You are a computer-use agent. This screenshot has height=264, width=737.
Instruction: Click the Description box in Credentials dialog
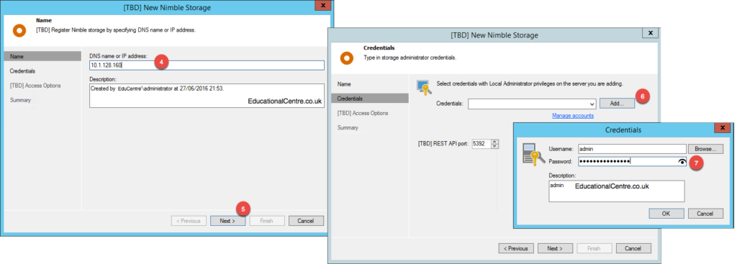coord(617,191)
